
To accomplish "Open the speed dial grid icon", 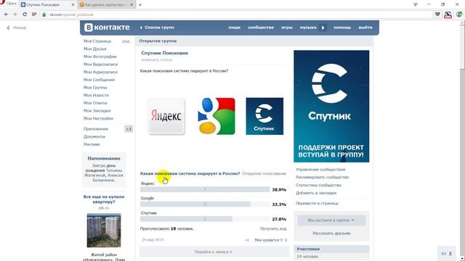I will (34, 14).
